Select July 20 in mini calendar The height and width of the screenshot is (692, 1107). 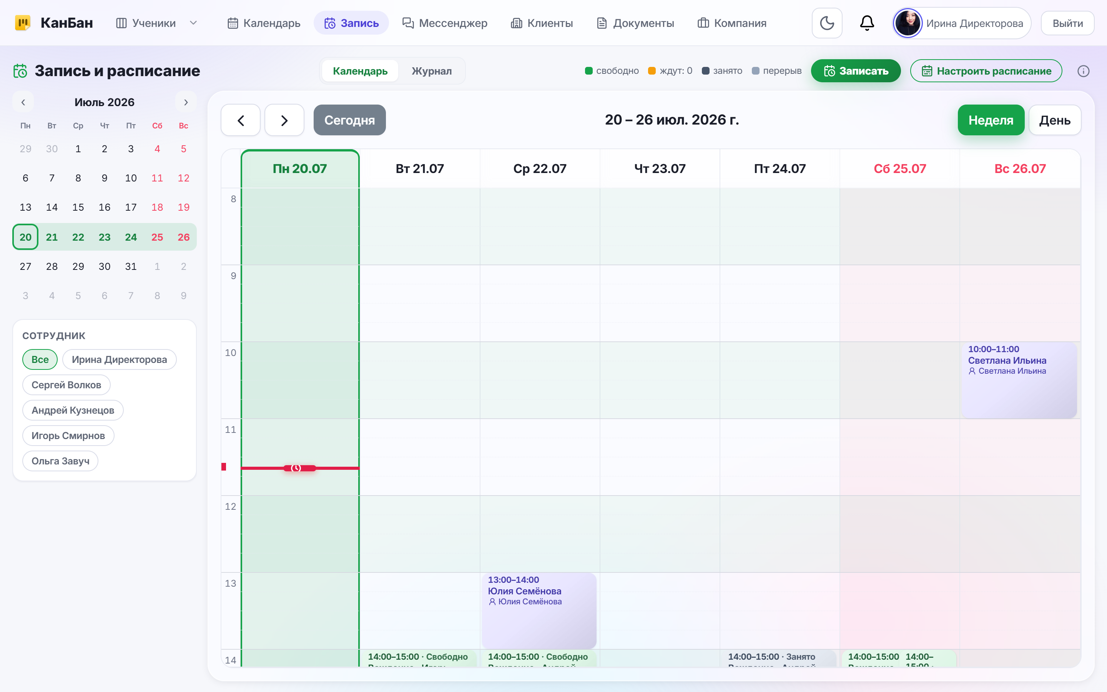(25, 236)
